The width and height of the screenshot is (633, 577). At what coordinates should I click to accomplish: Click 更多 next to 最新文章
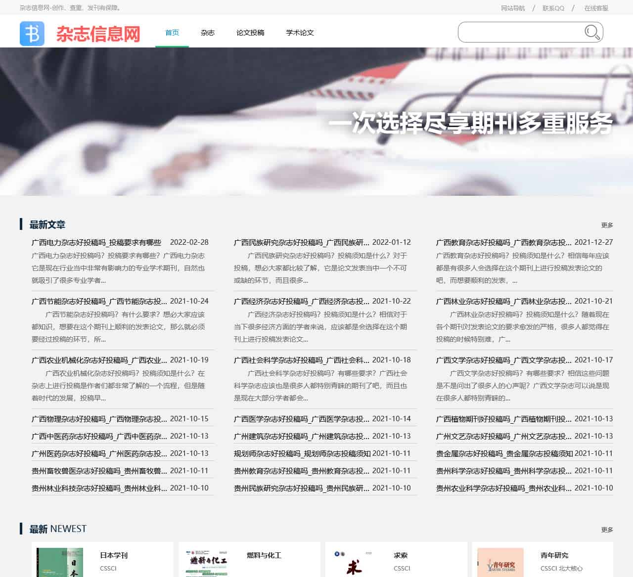[x=607, y=224]
